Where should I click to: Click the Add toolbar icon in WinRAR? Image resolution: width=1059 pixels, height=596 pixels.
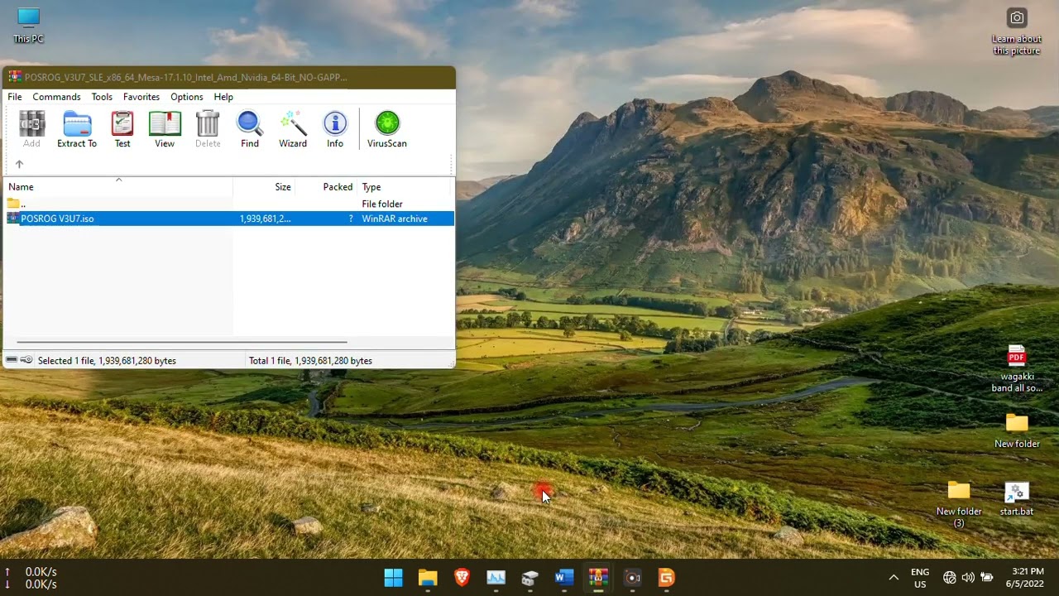[31, 130]
